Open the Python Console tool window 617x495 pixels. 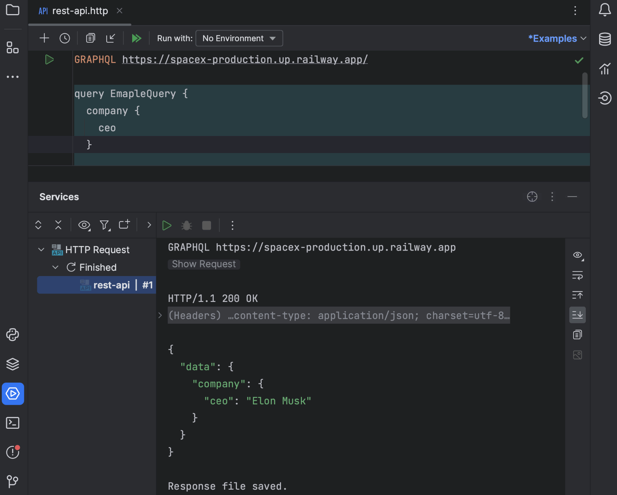[13, 335]
